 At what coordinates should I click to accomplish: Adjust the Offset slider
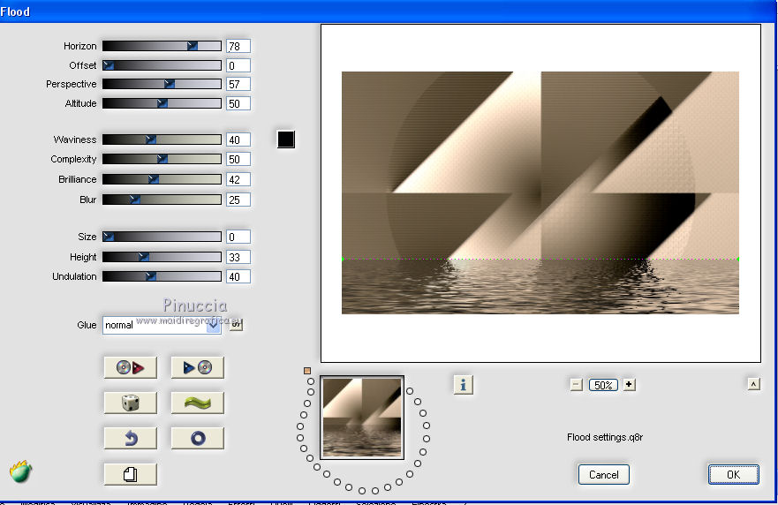pos(162,65)
